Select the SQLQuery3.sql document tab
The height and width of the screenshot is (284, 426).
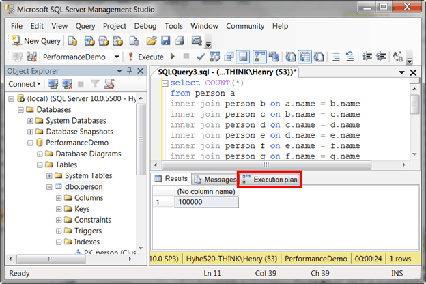(x=227, y=72)
